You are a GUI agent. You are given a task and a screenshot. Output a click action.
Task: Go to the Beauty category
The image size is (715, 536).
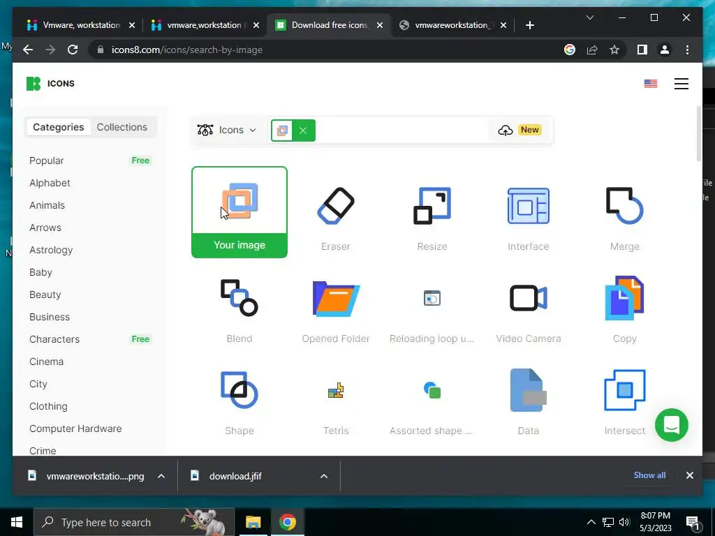click(45, 295)
